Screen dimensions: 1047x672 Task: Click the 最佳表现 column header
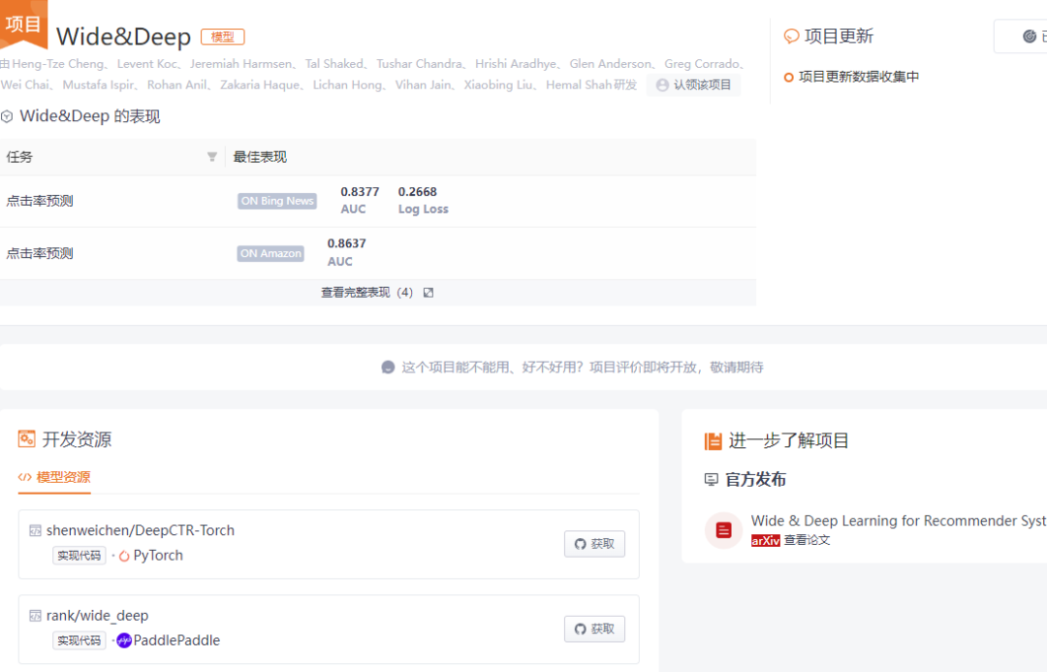(260, 157)
